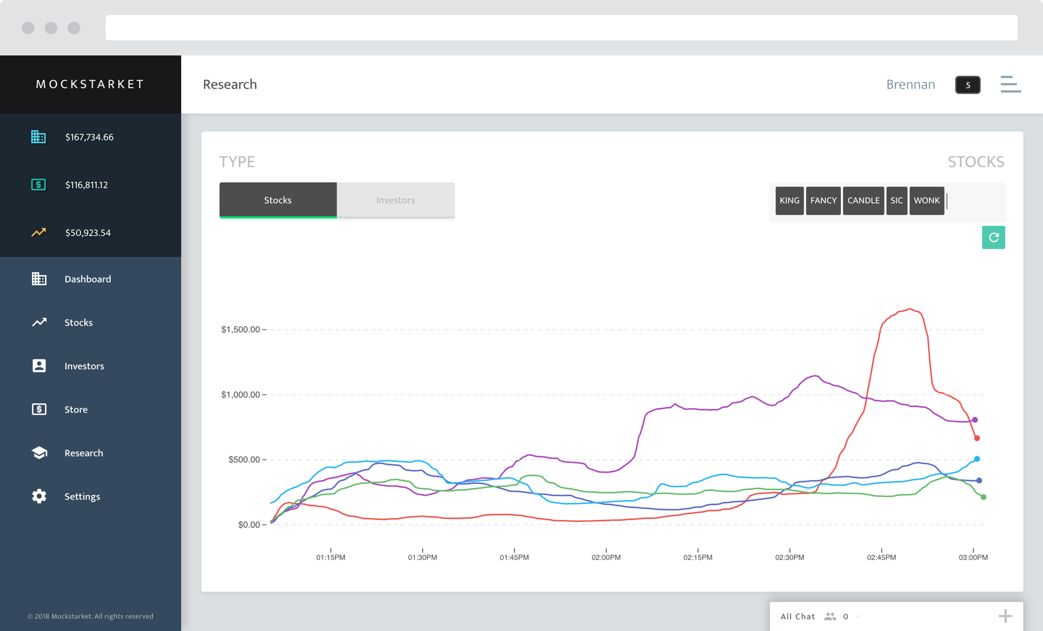1043x631 pixels.
Task: Click the net worth building icon
Action: [38, 137]
